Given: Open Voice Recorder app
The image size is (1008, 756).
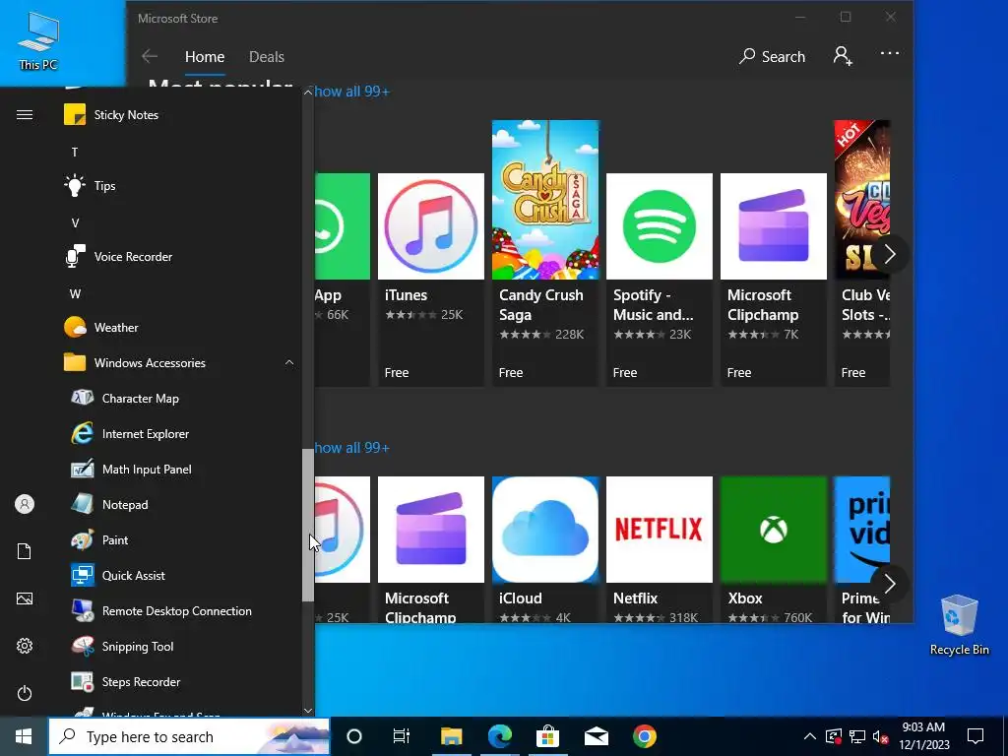Looking at the screenshot, I should click(180, 257).
